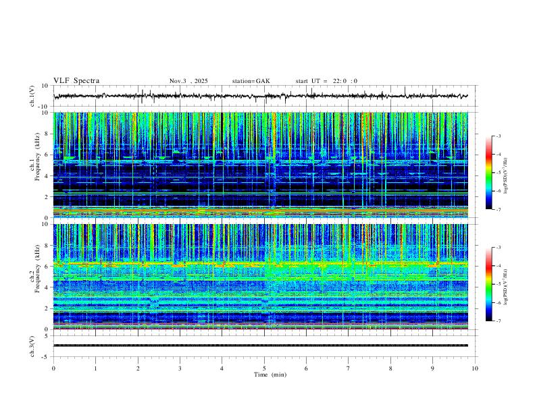This screenshot has width=535, height=413.
Task: Click the 'start UT = 22:0 :0' label
Action: point(326,81)
